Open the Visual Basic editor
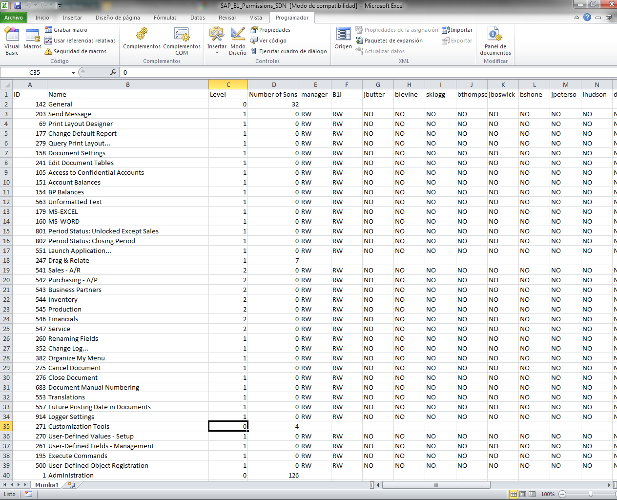Image resolution: width=617 pixels, height=500 pixels. [12, 42]
